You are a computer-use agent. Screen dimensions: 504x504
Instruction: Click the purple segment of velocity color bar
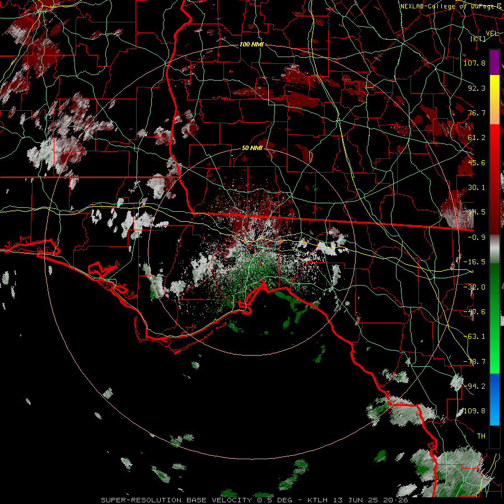point(494,63)
